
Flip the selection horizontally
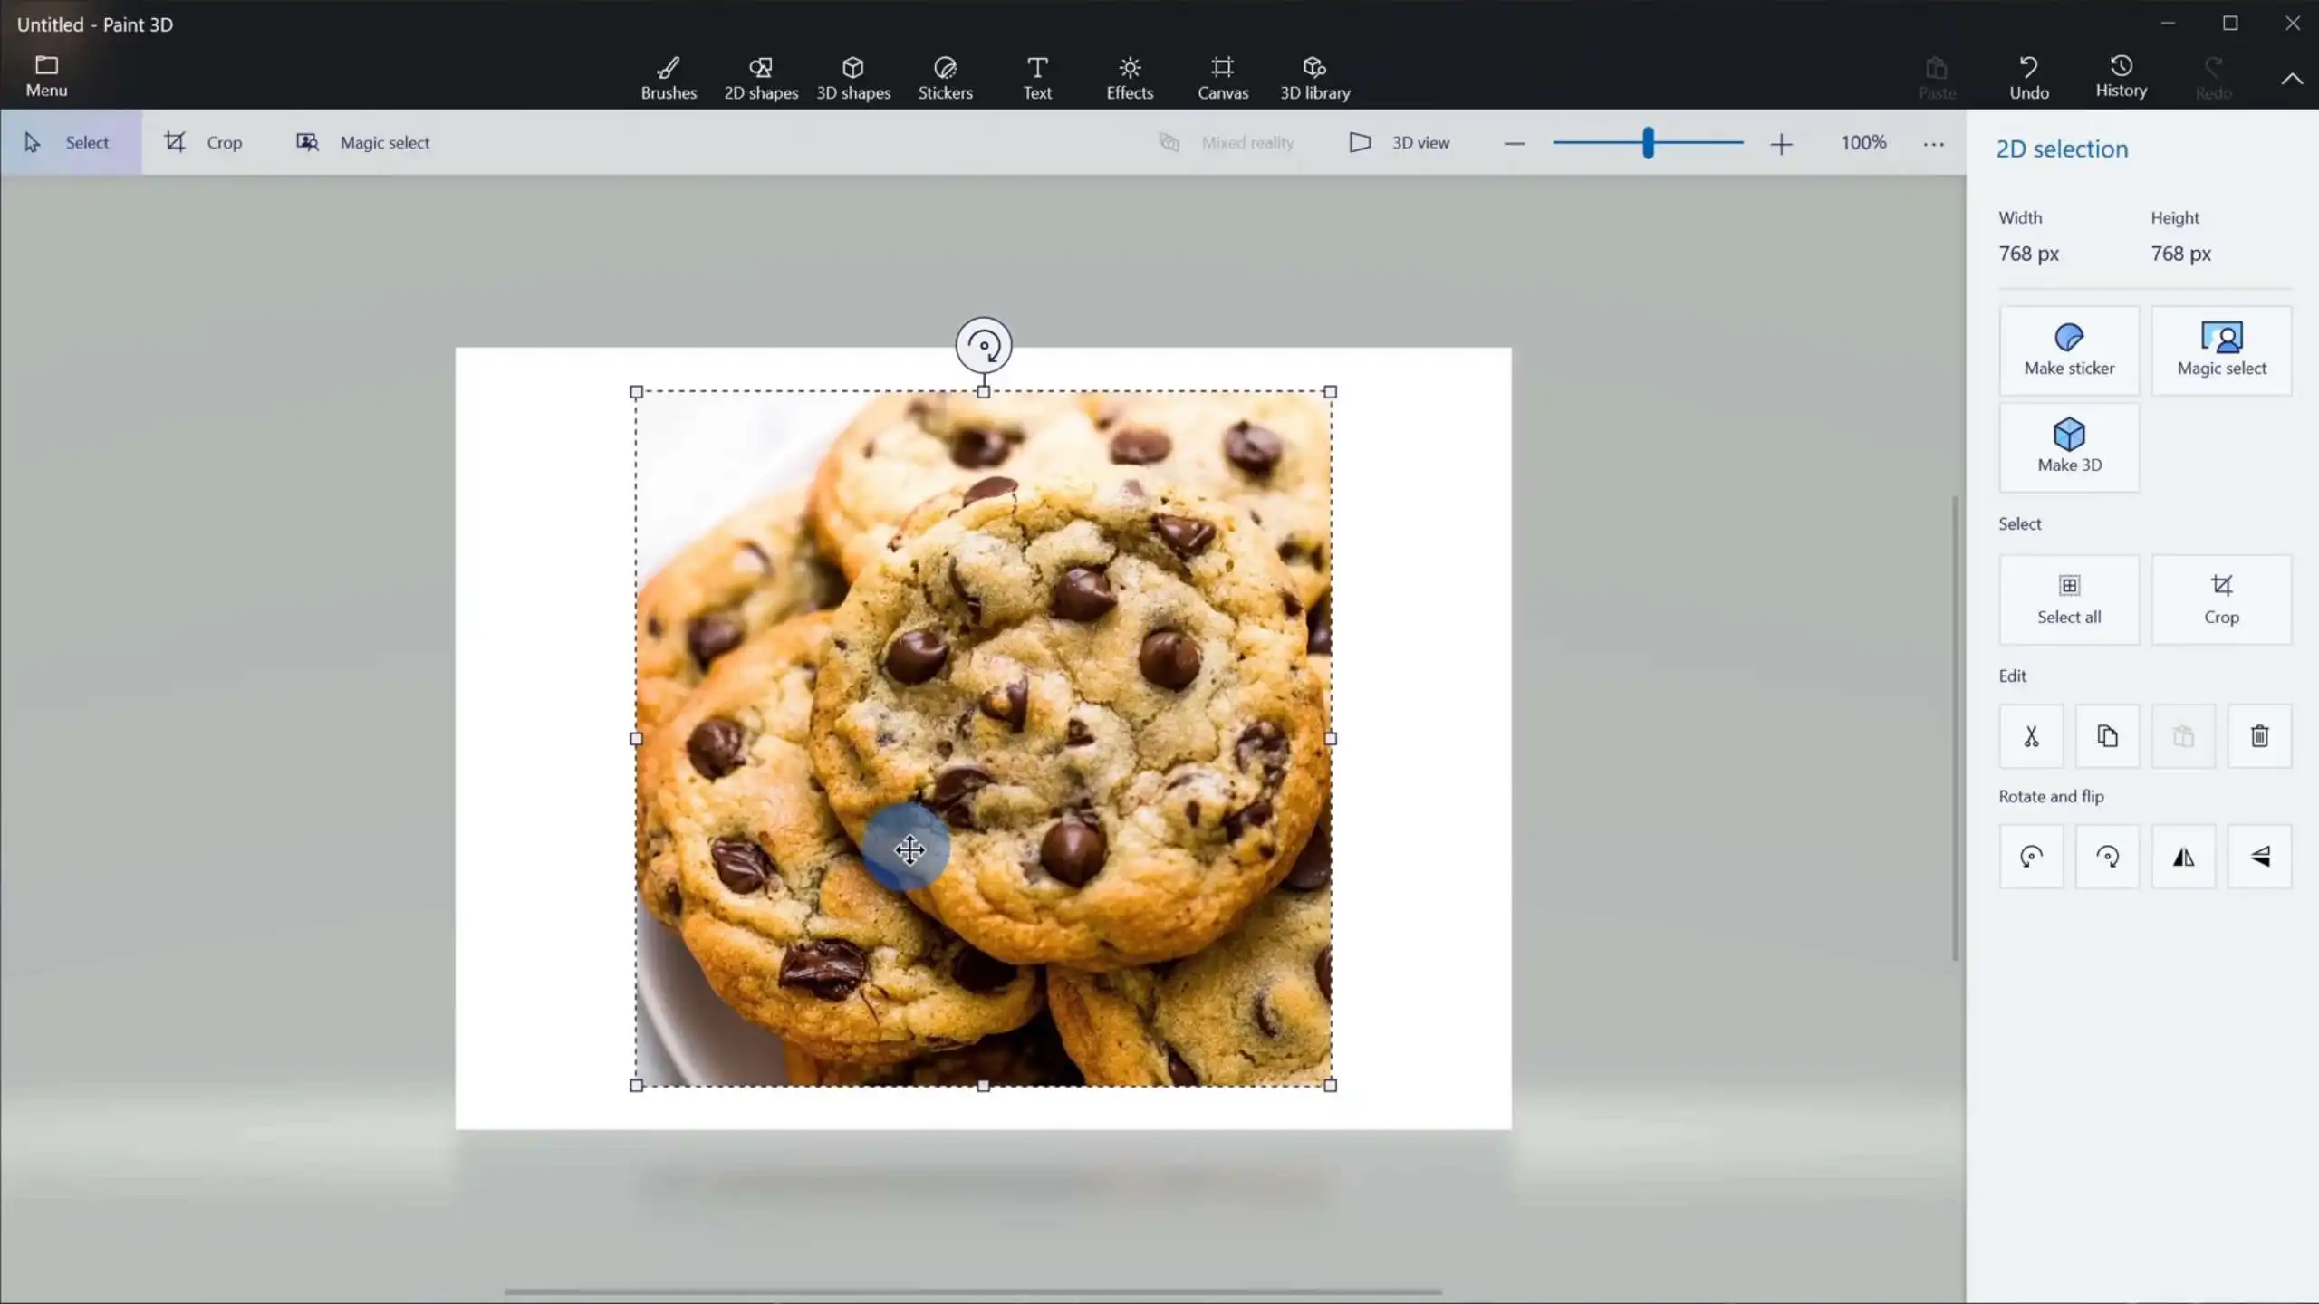2183,857
